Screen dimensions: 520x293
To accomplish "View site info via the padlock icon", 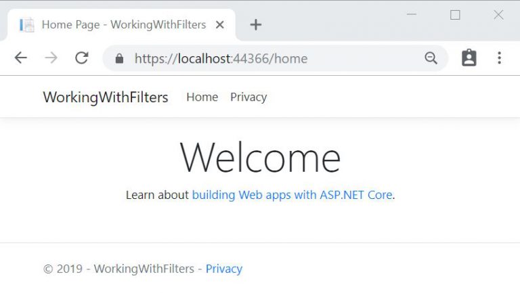I will click(120, 59).
